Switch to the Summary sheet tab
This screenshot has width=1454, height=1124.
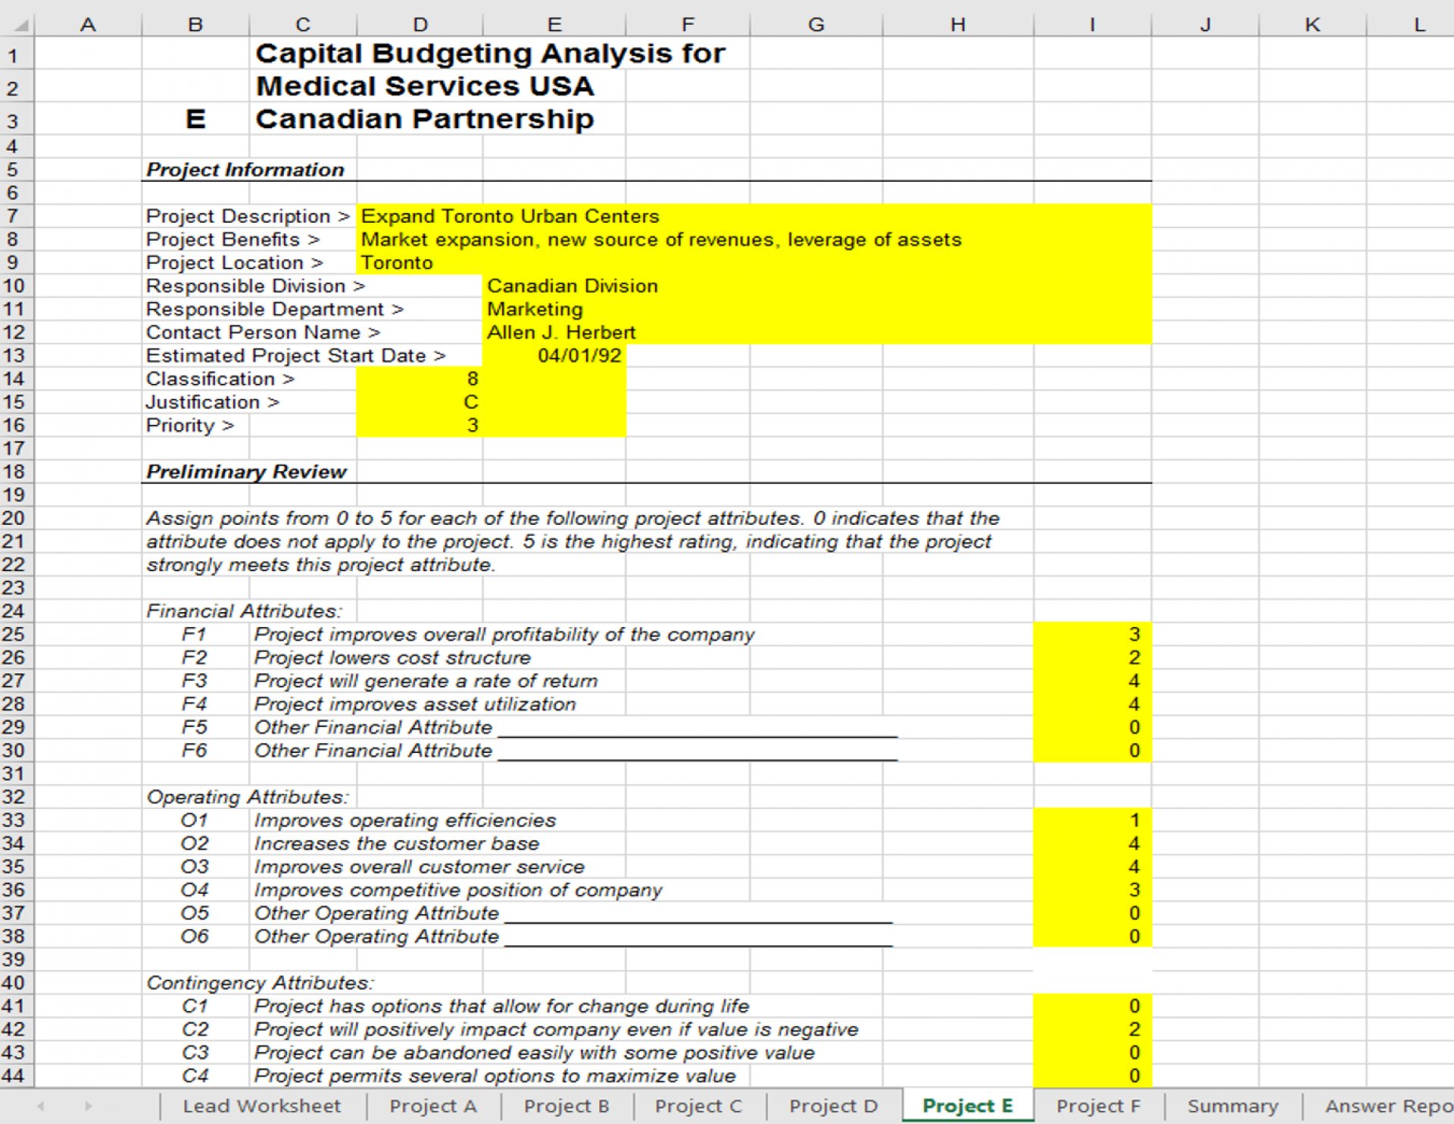1232,1106
